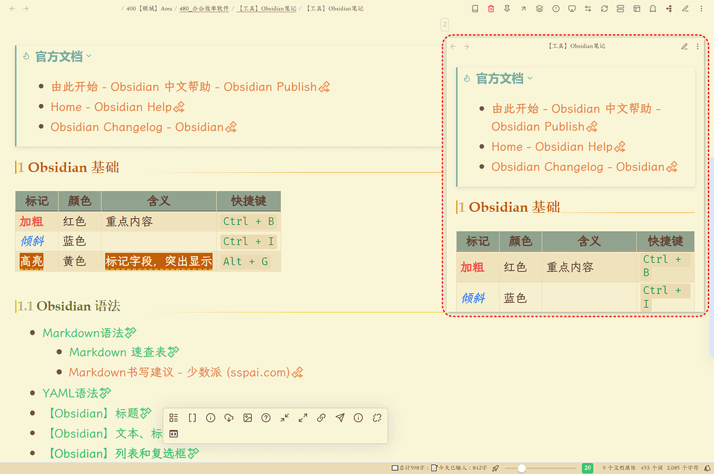The width and height of the screenshot is (714, 474).
Task: Click the red trash delete icon
Action: pos(491,9)
